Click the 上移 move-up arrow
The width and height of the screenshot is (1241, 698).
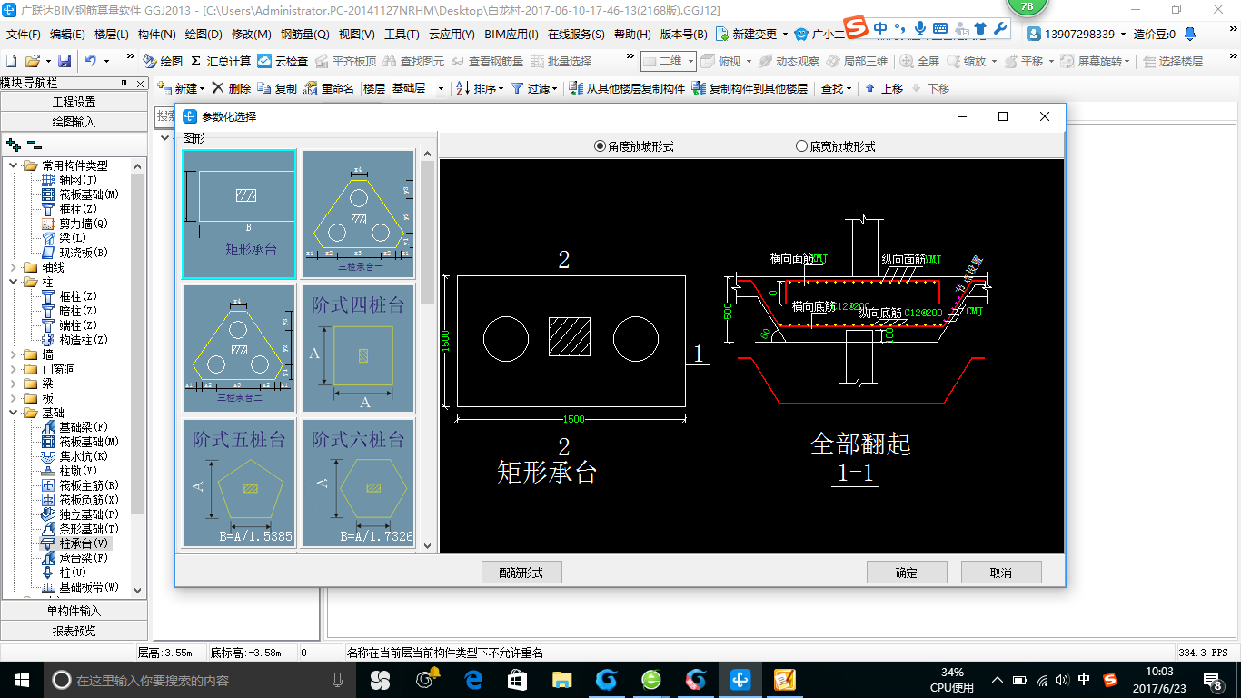click(884, 88)
